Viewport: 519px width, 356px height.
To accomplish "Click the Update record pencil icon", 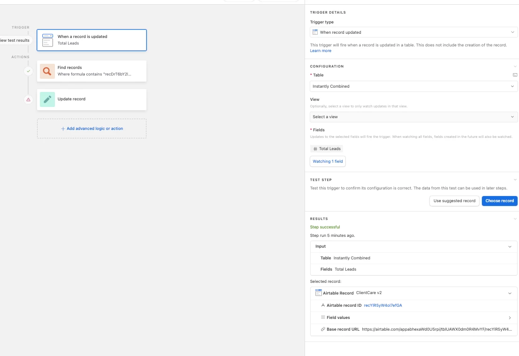I will (47, 99).
